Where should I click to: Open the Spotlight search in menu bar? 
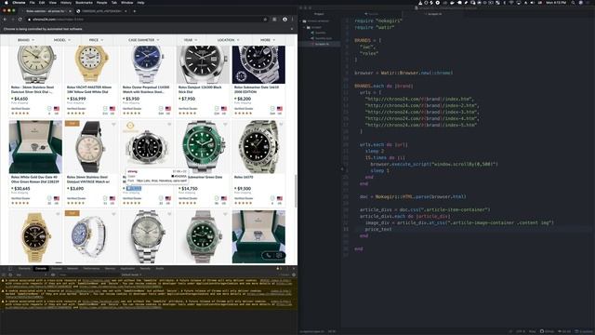pos(573,3)
